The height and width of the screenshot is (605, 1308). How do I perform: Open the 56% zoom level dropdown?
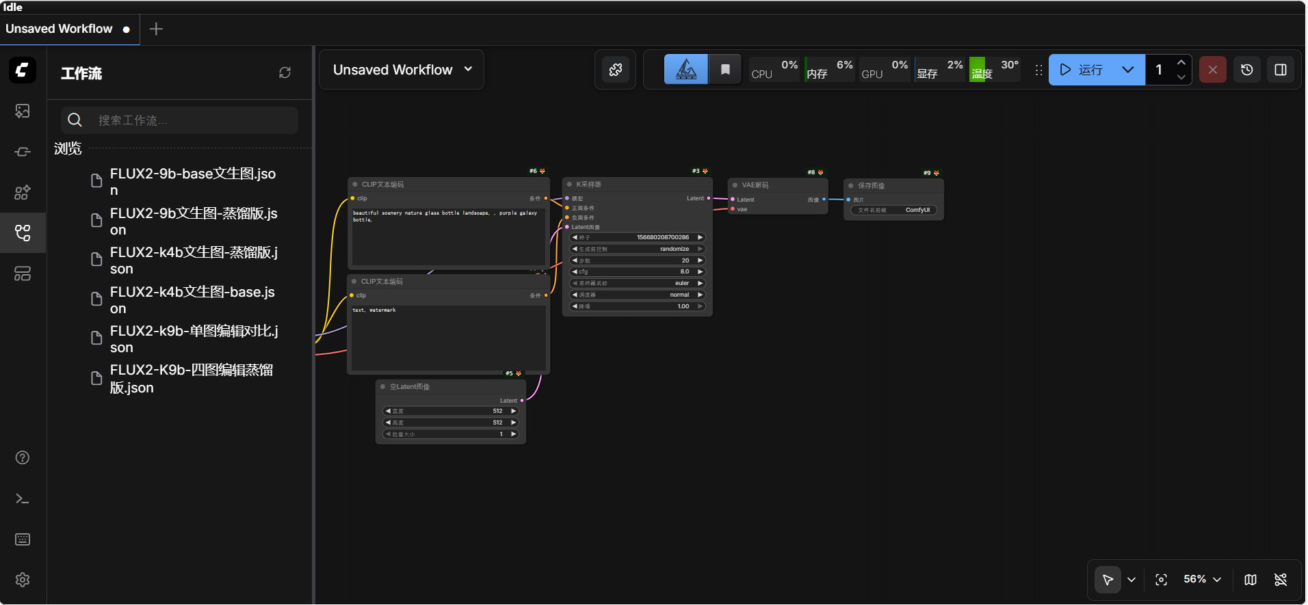pos(1203,580)
